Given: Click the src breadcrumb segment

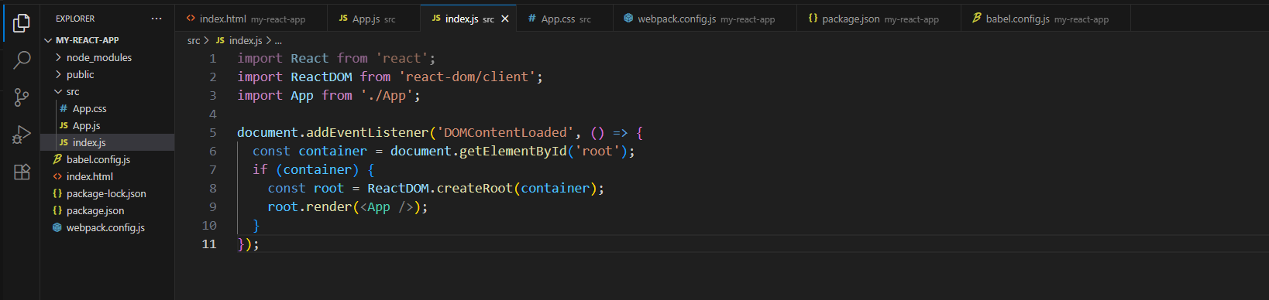Looking at the screenshot, I should coord(194,40).
